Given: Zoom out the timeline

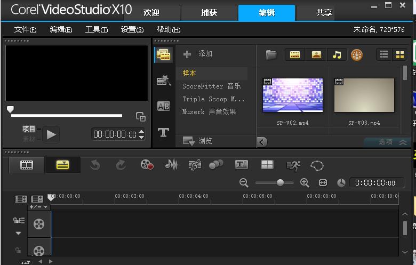Looking at the screenshot, I should coord(244,183).
